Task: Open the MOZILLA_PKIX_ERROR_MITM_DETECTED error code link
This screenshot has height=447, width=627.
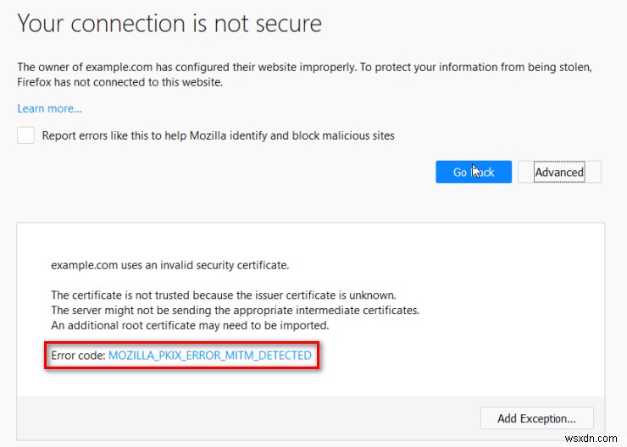Action: coord(210,355)
